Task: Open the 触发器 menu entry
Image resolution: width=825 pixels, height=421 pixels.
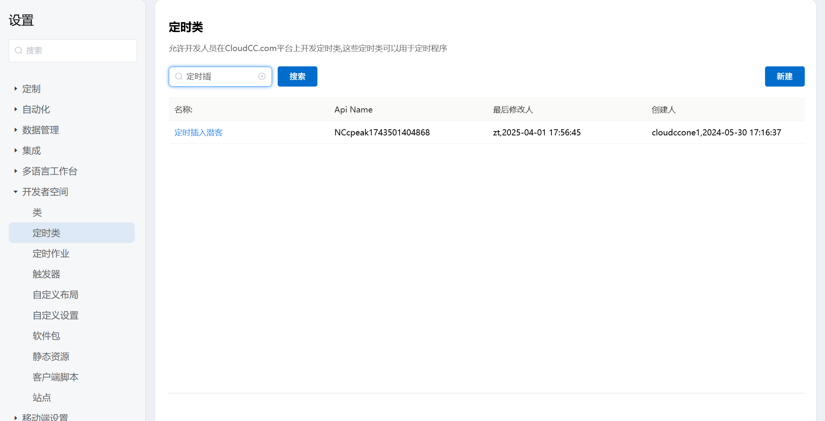Action: point(46,274)
